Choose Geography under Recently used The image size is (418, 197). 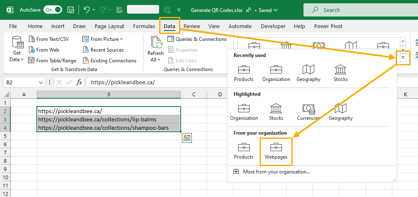[x=308, y=73]
